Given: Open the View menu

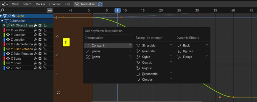Looking at the screenshot, I should tap(15, 4).
